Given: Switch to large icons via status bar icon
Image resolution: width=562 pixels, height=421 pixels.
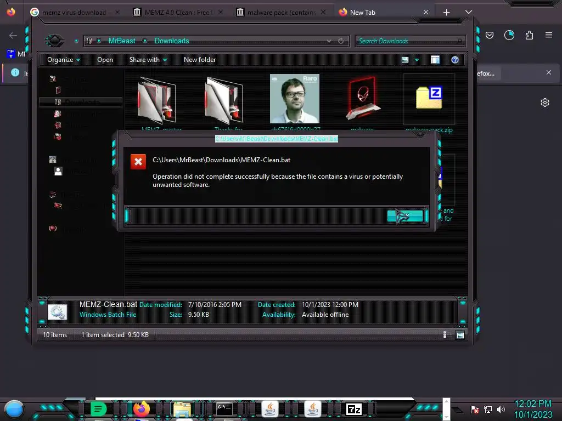Looking at the screenshot, I should pyautogui.click(x=460, y=335).
